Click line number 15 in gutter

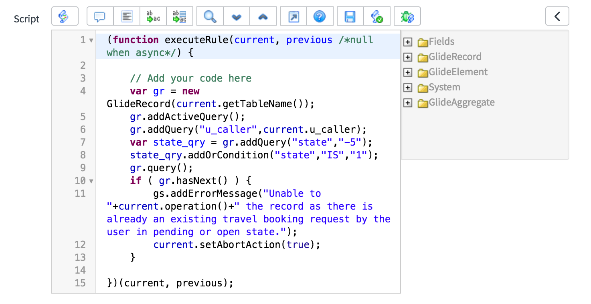[80, 283]
